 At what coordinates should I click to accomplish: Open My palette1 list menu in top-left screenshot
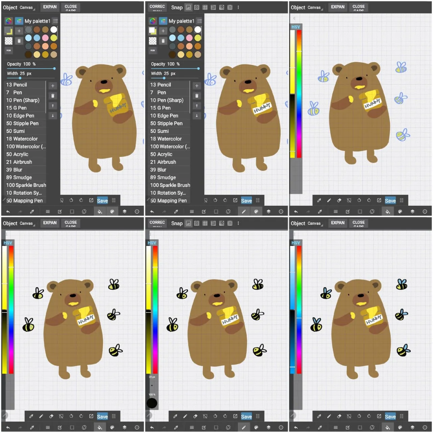coord(55,21)
